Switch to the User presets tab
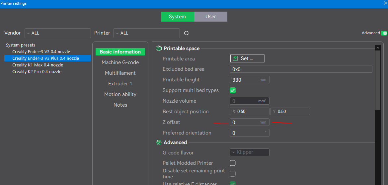This screenshot has width=388, height=185. 210,17
